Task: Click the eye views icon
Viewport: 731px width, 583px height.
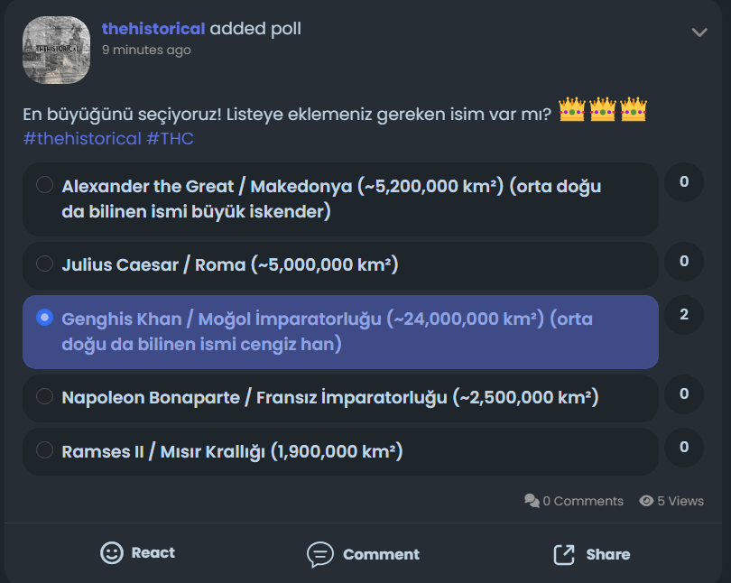Action: 646,501
